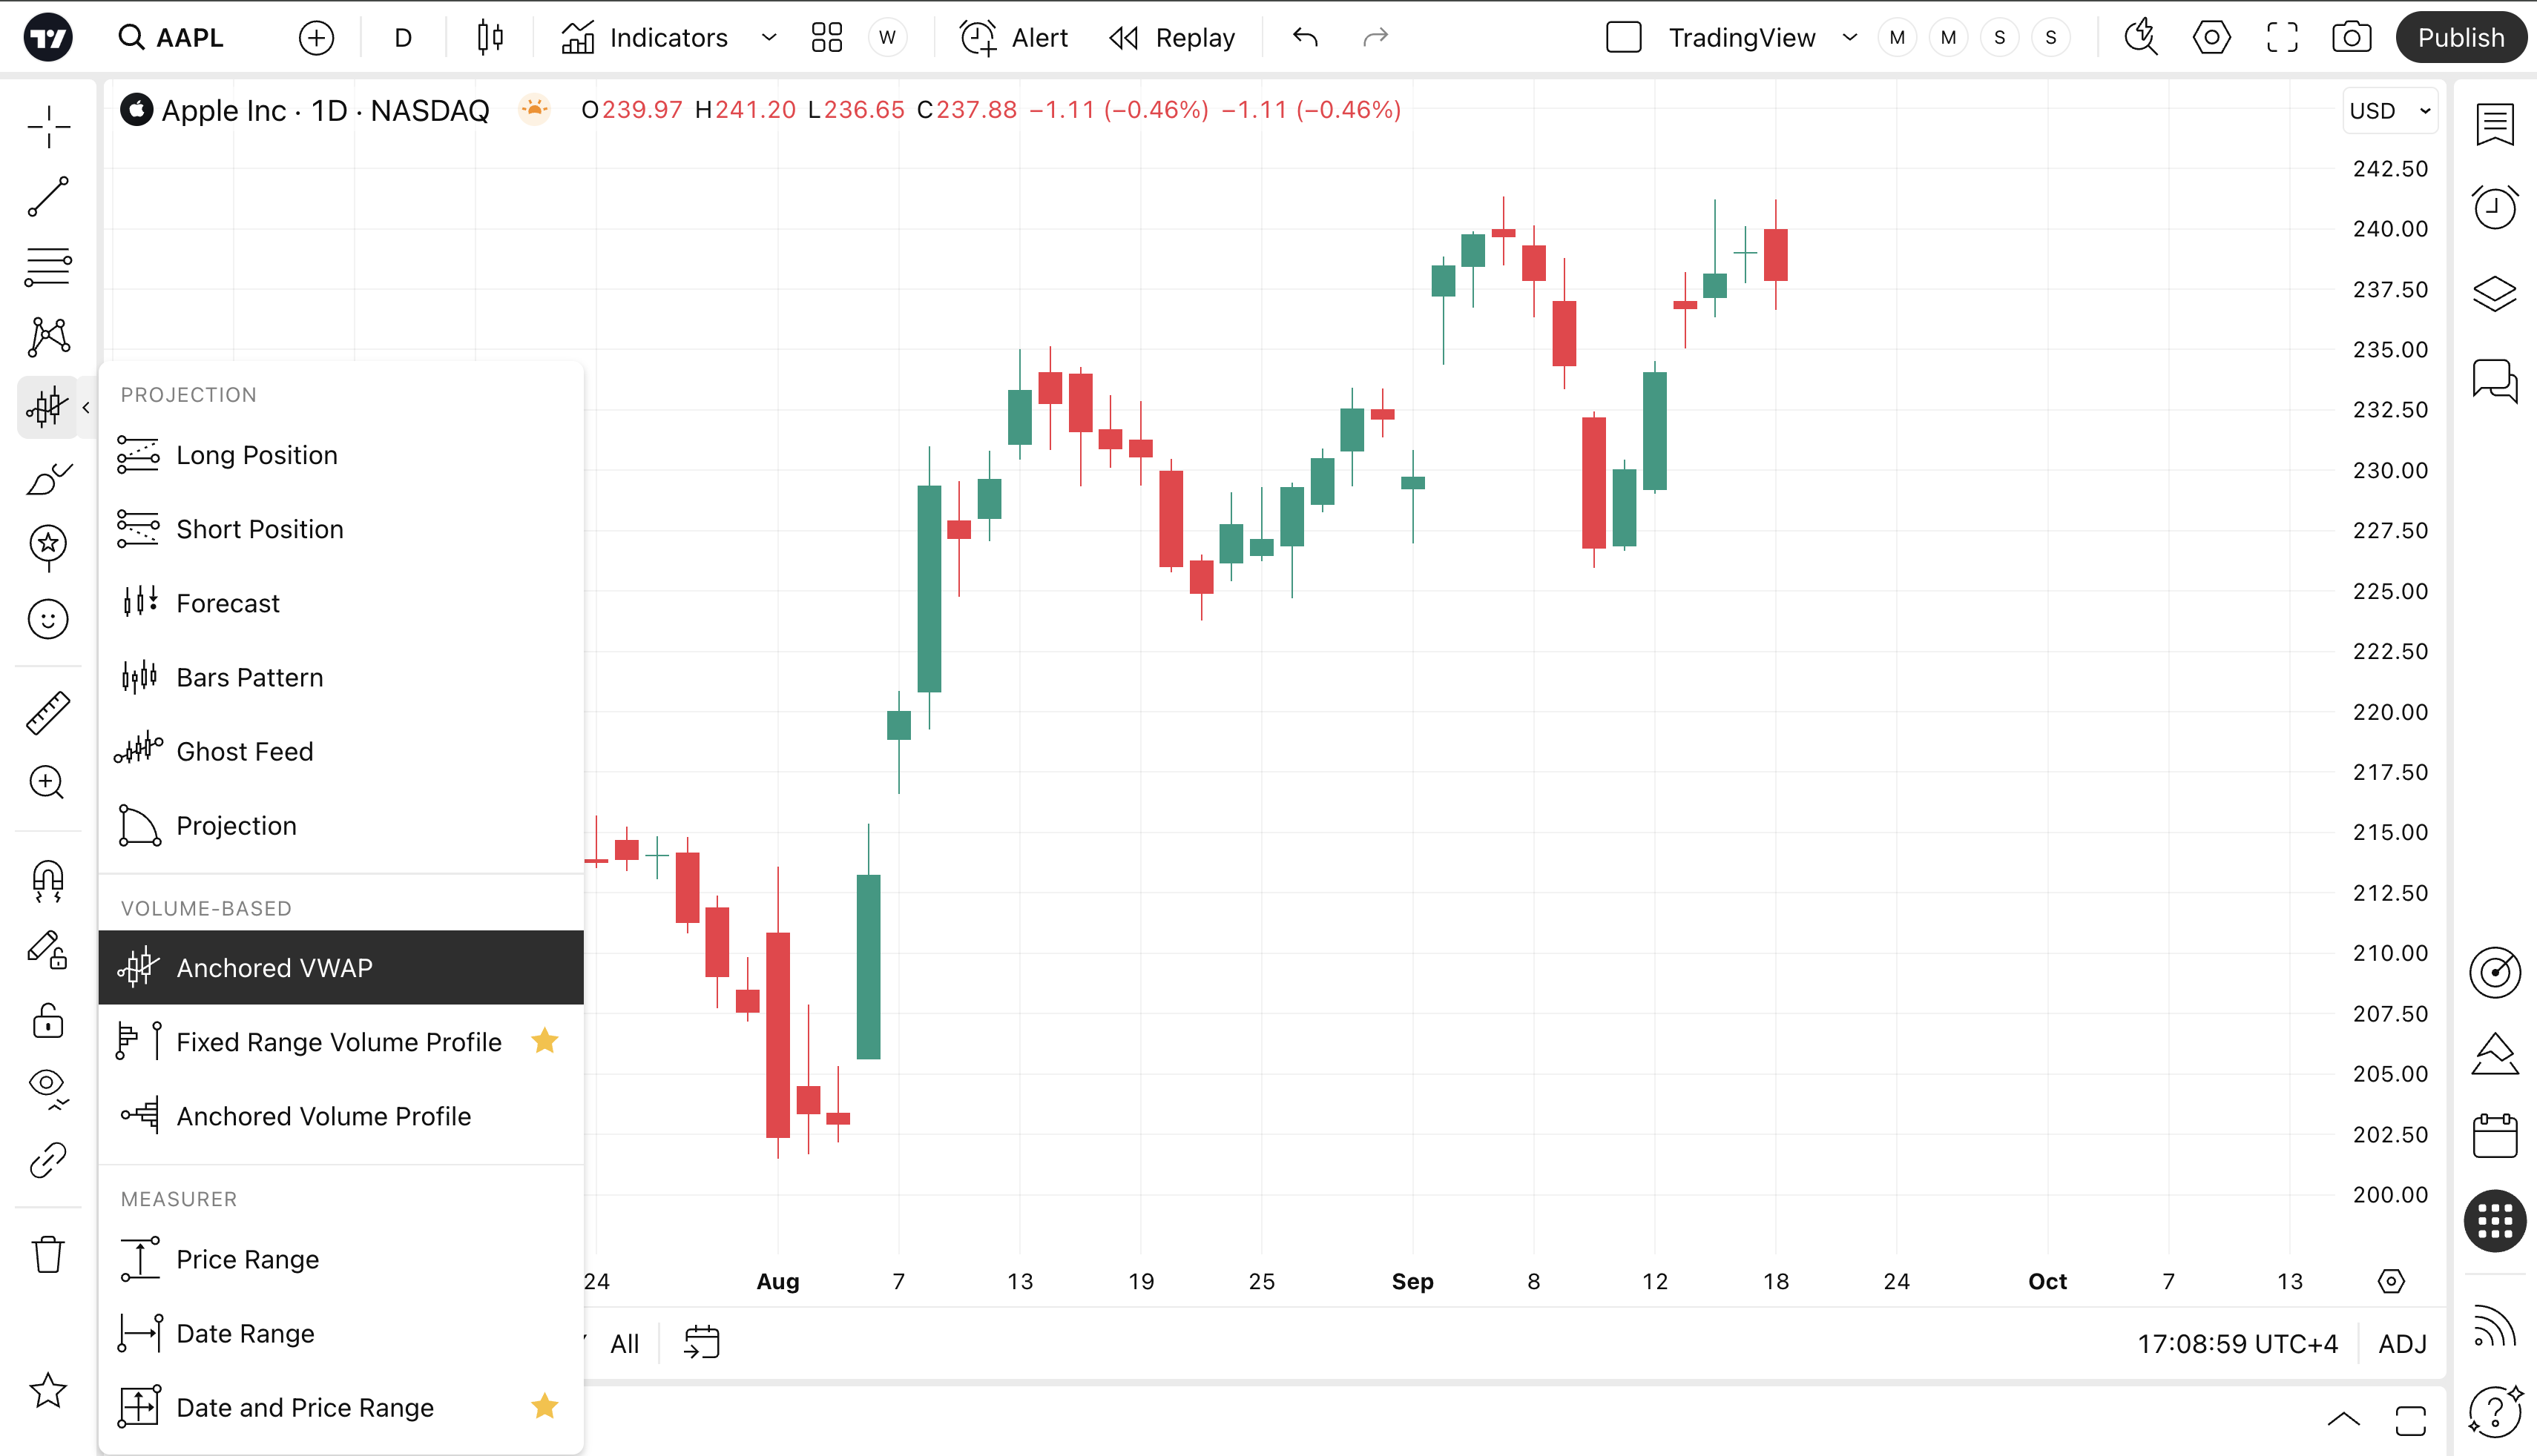Select Long Position from the menu
The height and width of the screenshot is (1456, 2537).
tap(257, 455)
